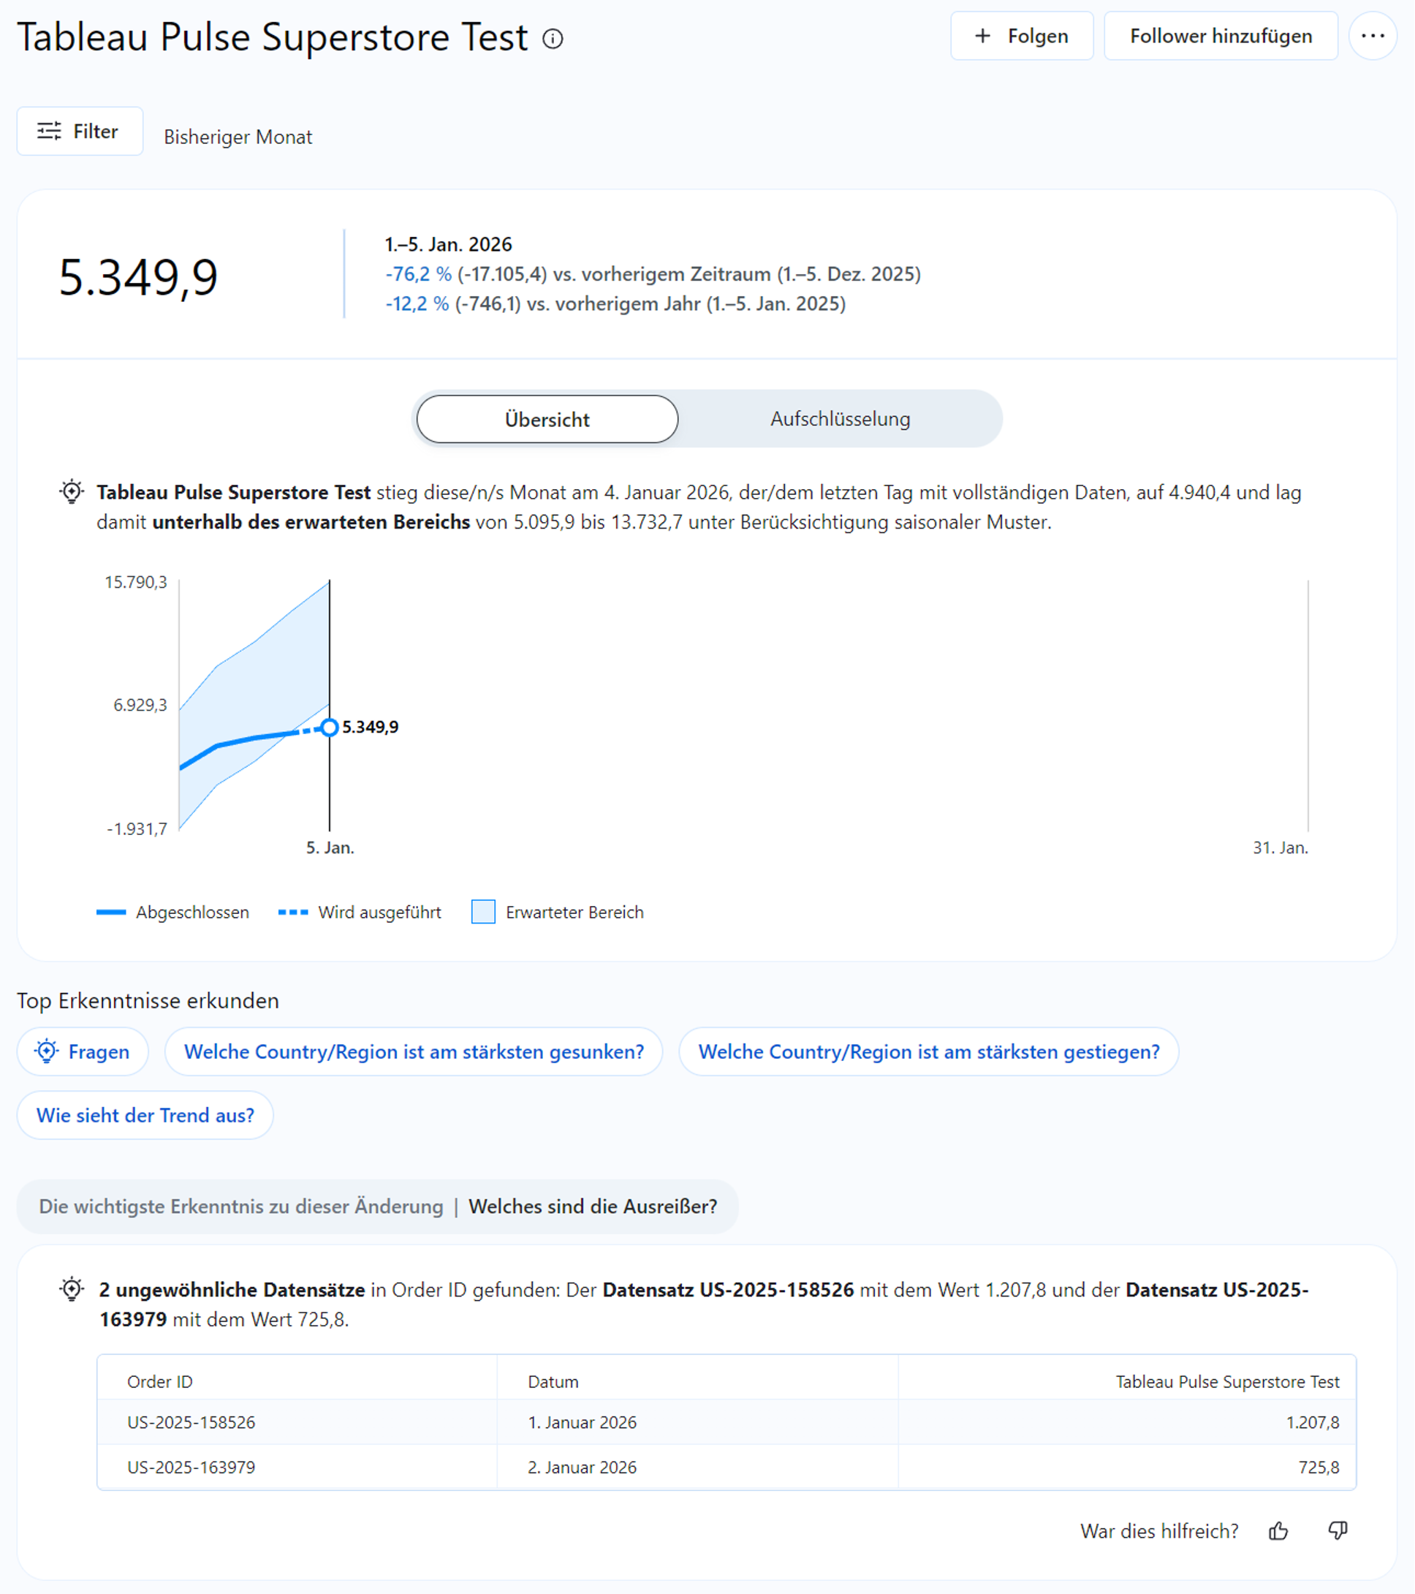Click lightbulb icon beside unusual records insight

(72, 1289)
